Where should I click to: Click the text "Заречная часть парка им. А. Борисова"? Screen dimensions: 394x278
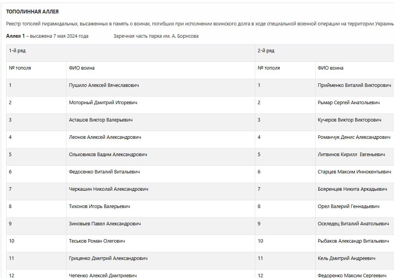point(156,36)
